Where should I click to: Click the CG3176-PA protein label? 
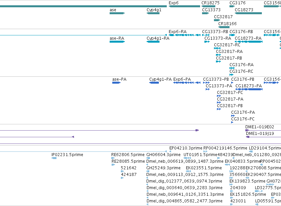click(243, 112)
